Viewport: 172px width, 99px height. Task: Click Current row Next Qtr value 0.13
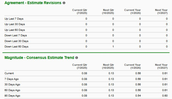click(x=111, y=73)
